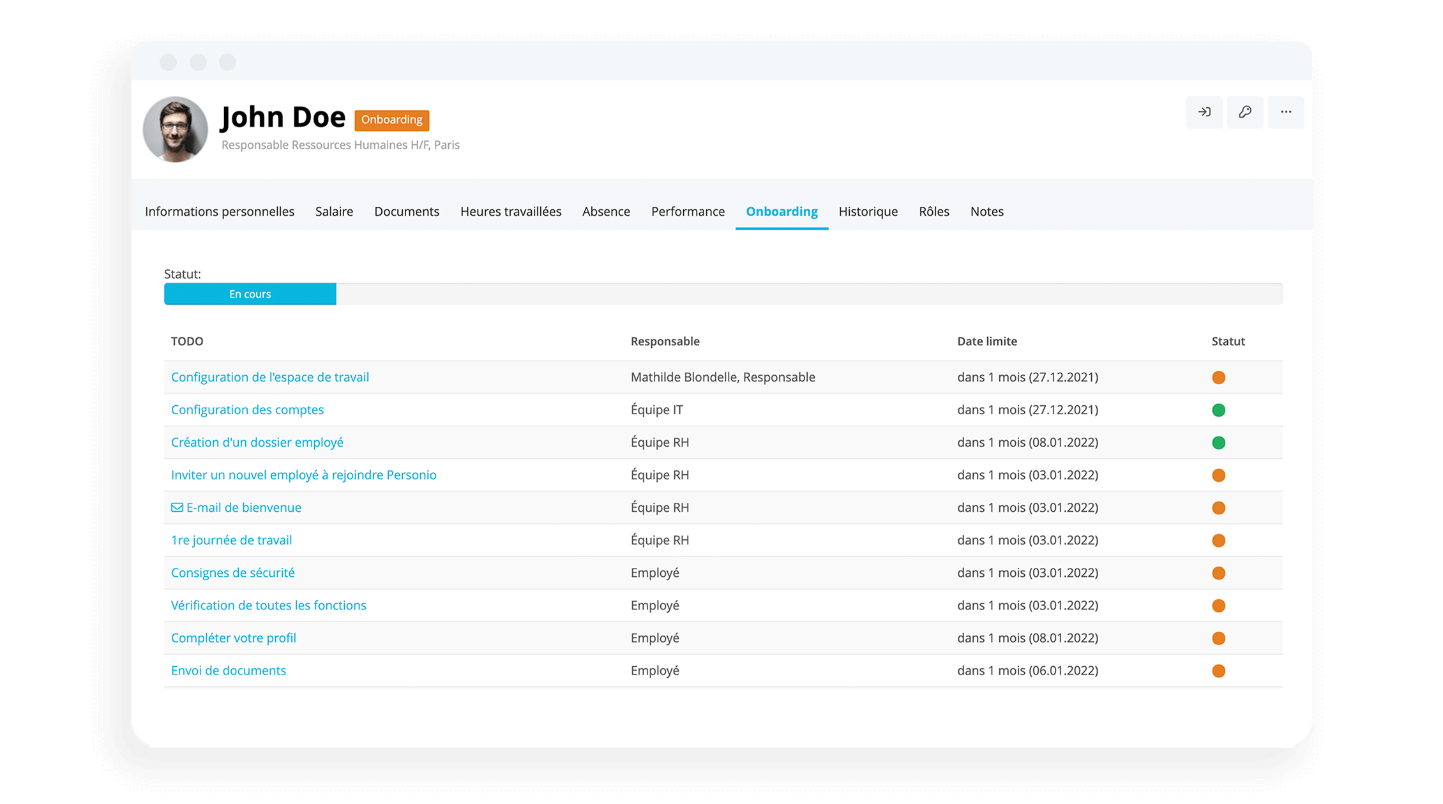Click the login/sign-in arrow icon

point(1204,111)
